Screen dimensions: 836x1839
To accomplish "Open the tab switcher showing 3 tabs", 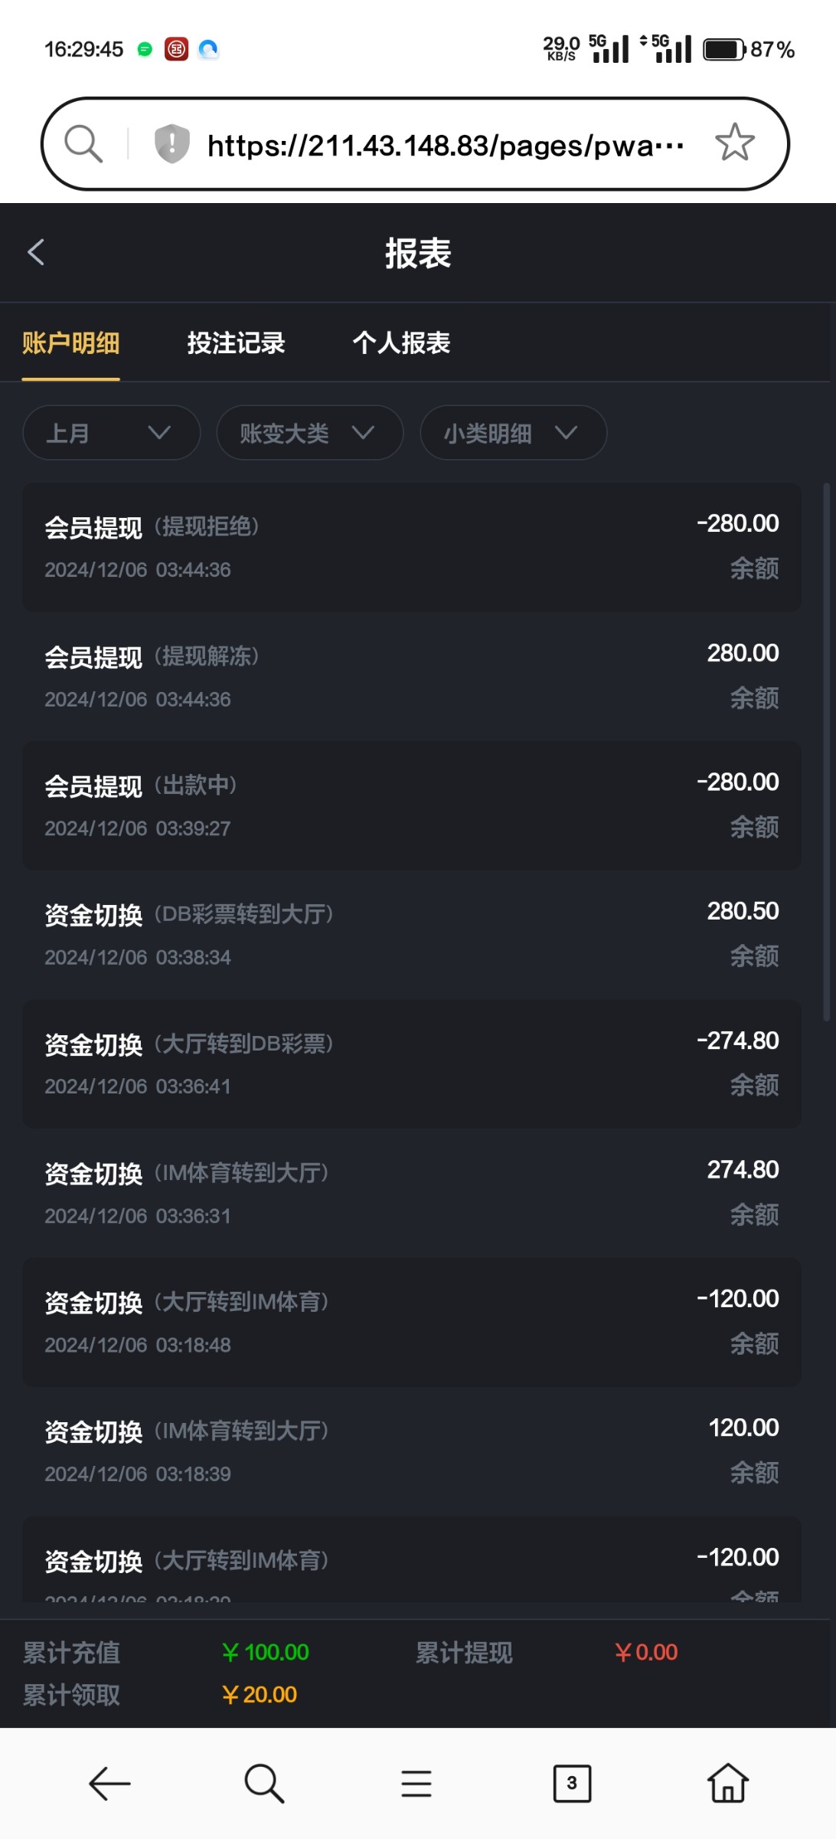I will coord(572,1783).
